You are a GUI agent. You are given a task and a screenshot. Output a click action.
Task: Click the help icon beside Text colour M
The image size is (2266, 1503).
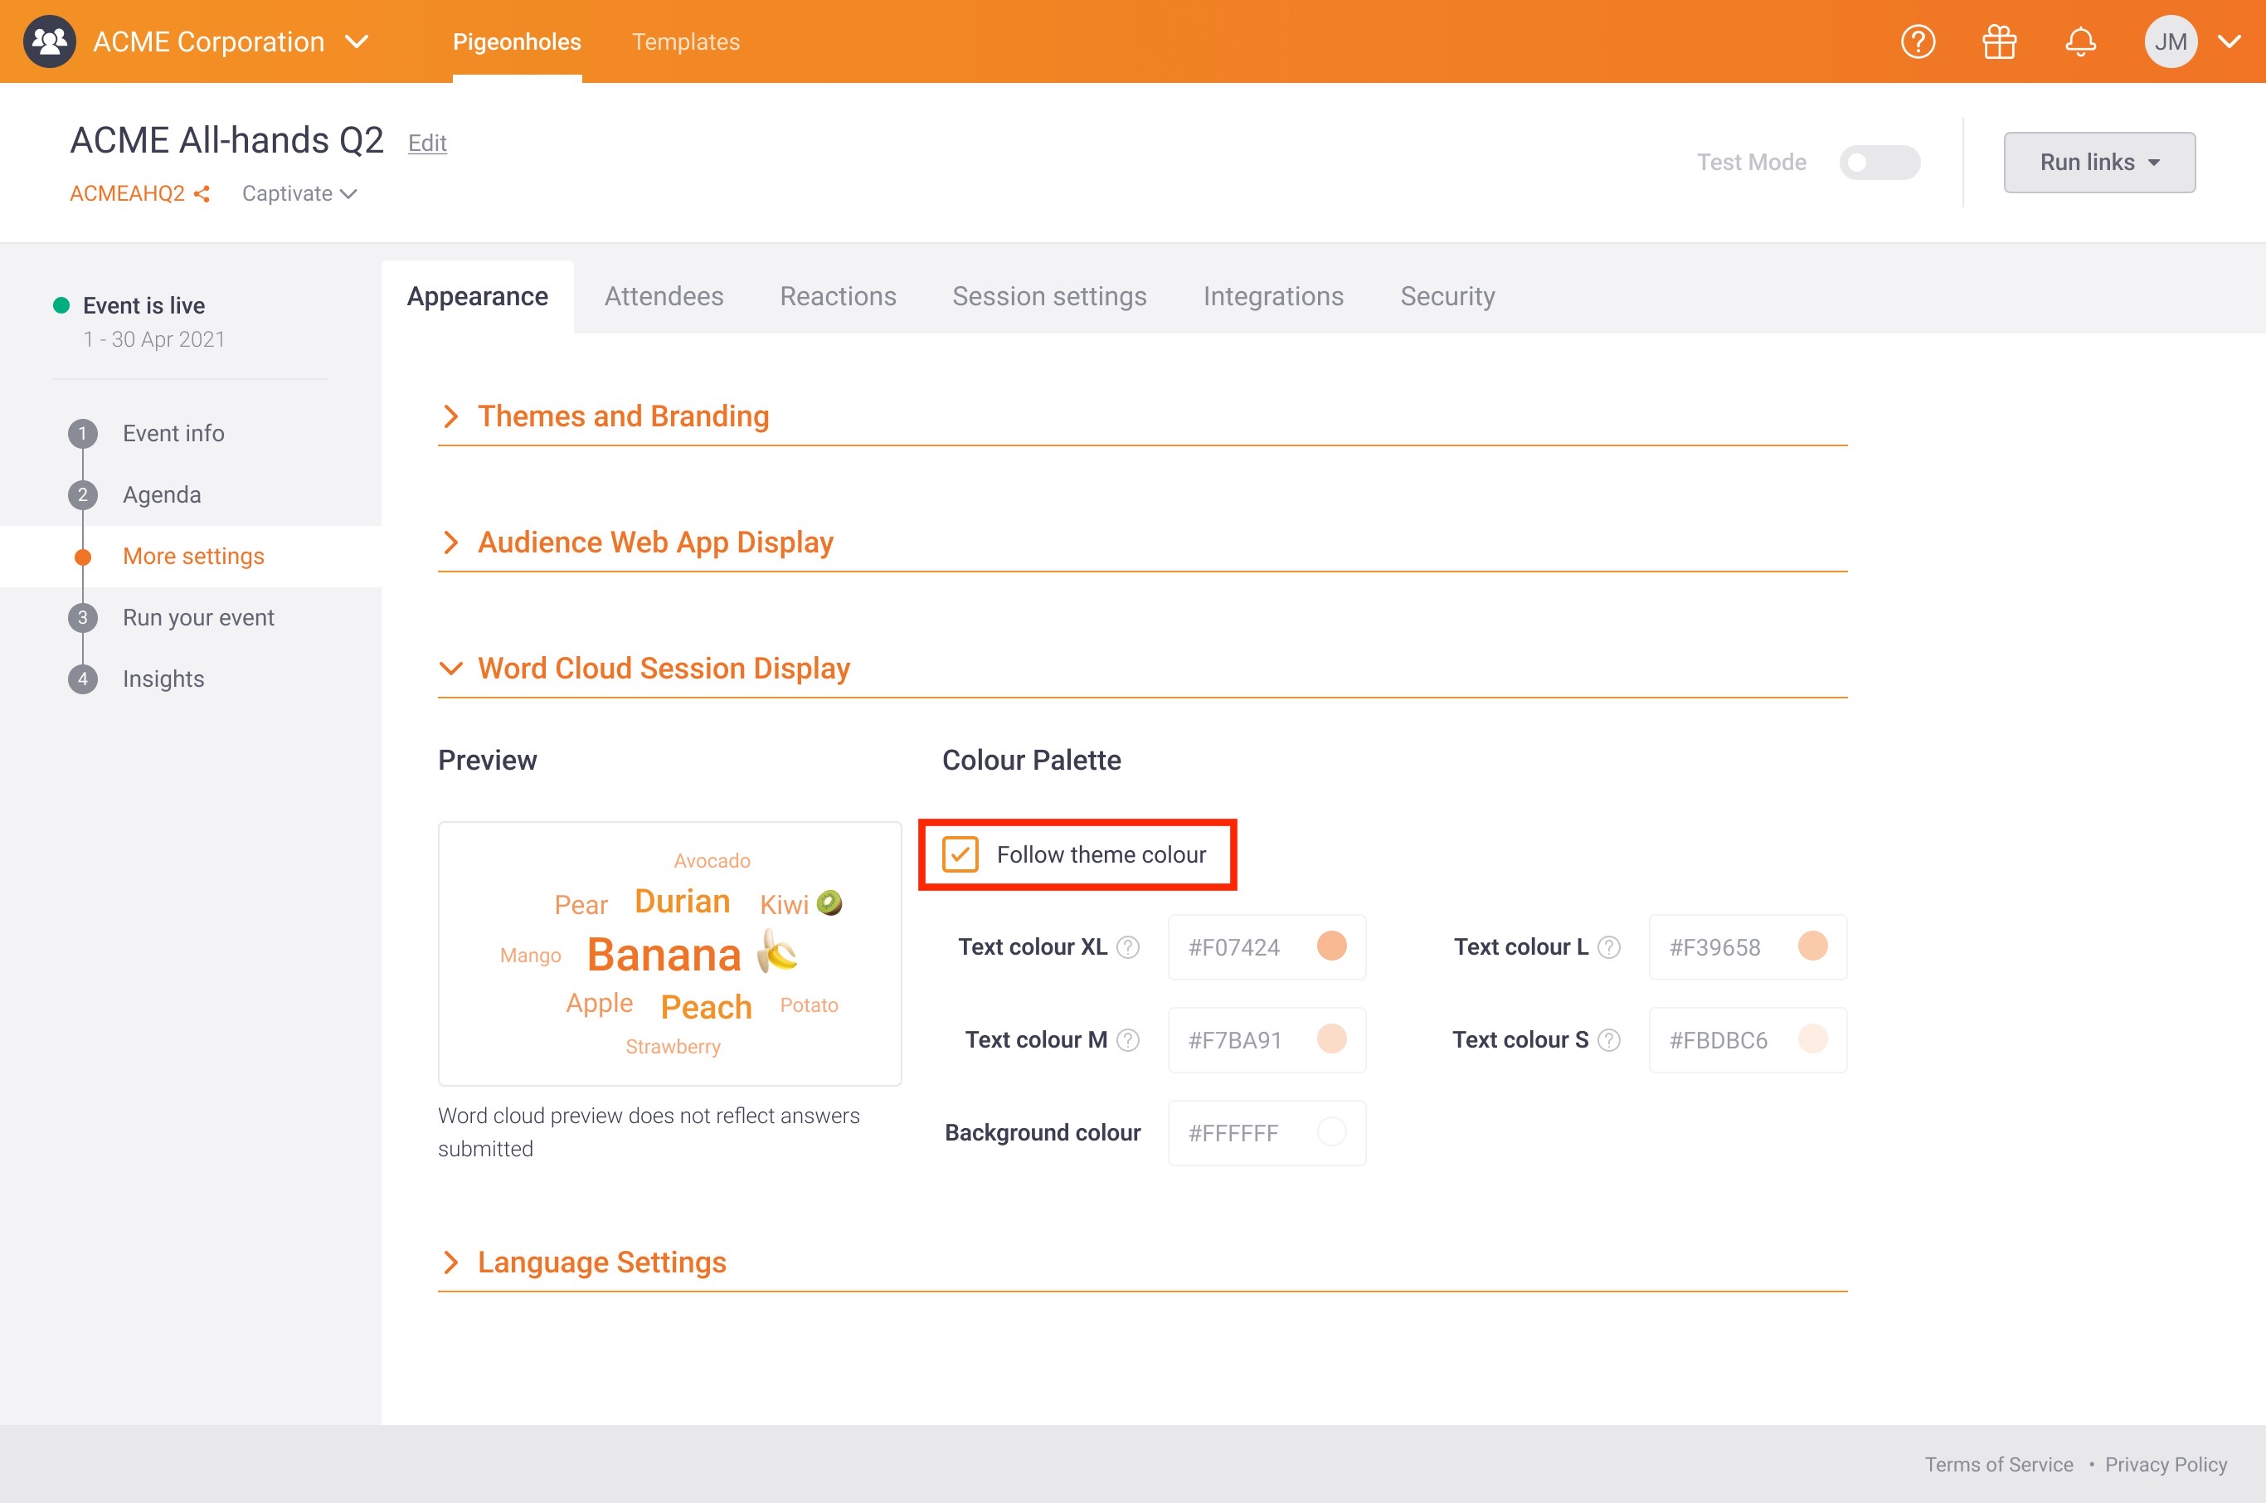coord(1128,1040)
